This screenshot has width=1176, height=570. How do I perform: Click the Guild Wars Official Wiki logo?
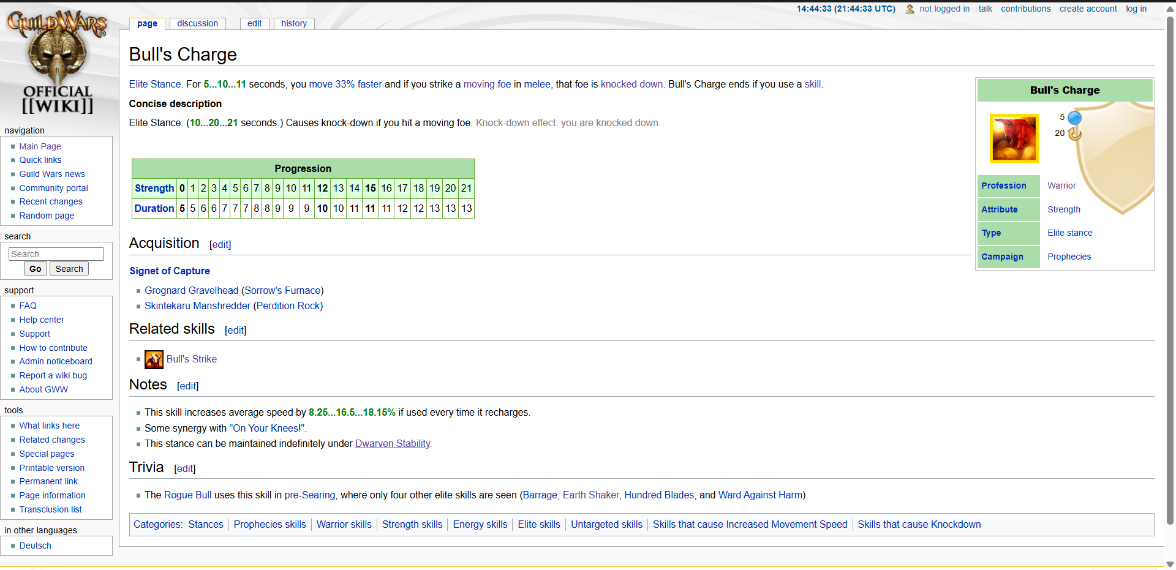point(57,62)
